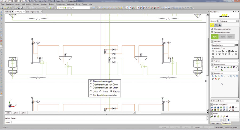Click the broom cleanup icon in Ändern (CAD)

tap(219, 79)
